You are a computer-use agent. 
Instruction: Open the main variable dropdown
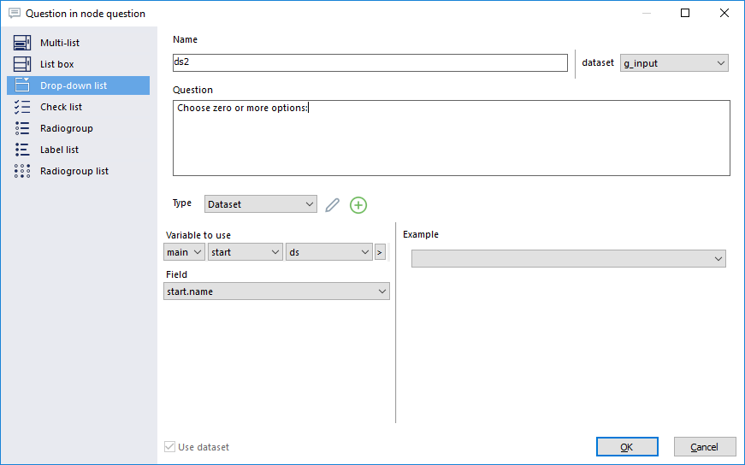184,252
